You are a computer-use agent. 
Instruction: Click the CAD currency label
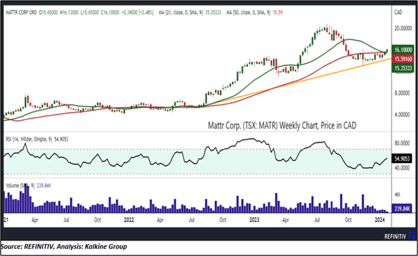[x=398, y=12]
